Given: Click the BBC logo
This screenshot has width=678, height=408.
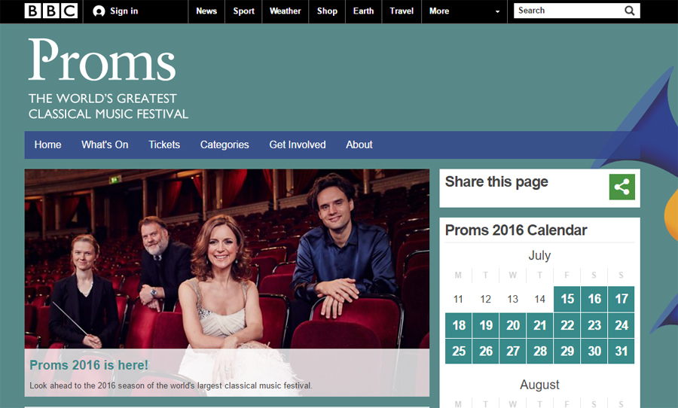Looking at the screenshot, I should (51, 11).
